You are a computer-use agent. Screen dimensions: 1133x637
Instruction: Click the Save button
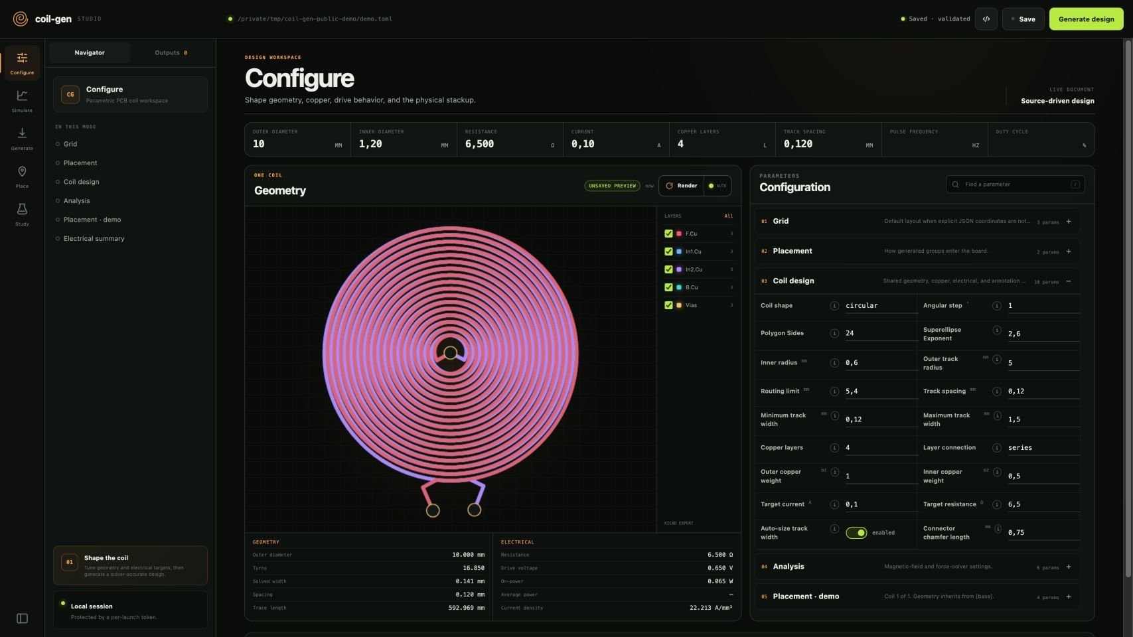1023,19
